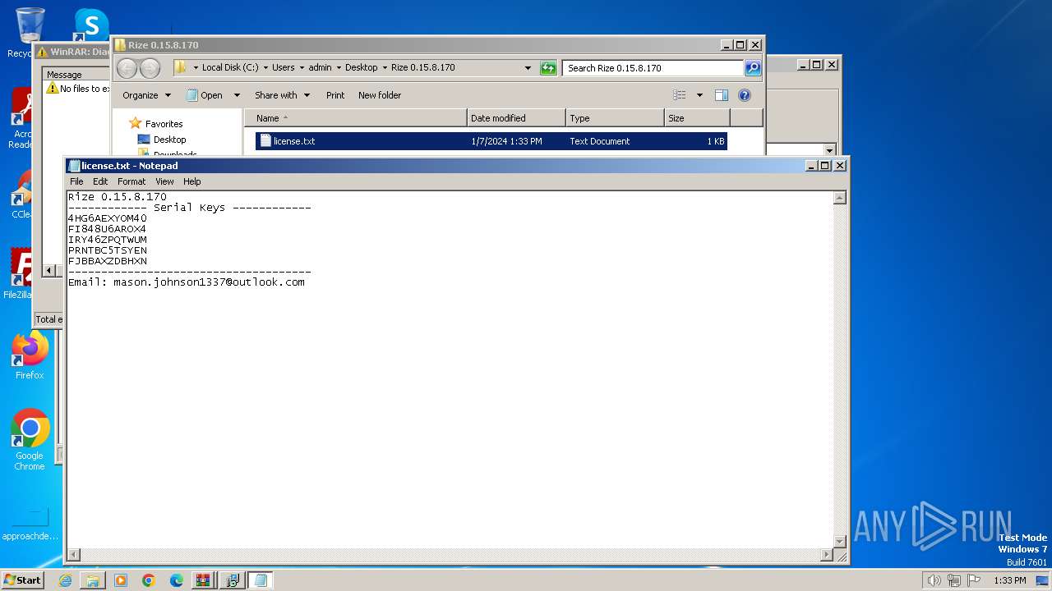Open File Explorer taskbar icon
The image size is (1052, 591).
(x=93, y=580)
